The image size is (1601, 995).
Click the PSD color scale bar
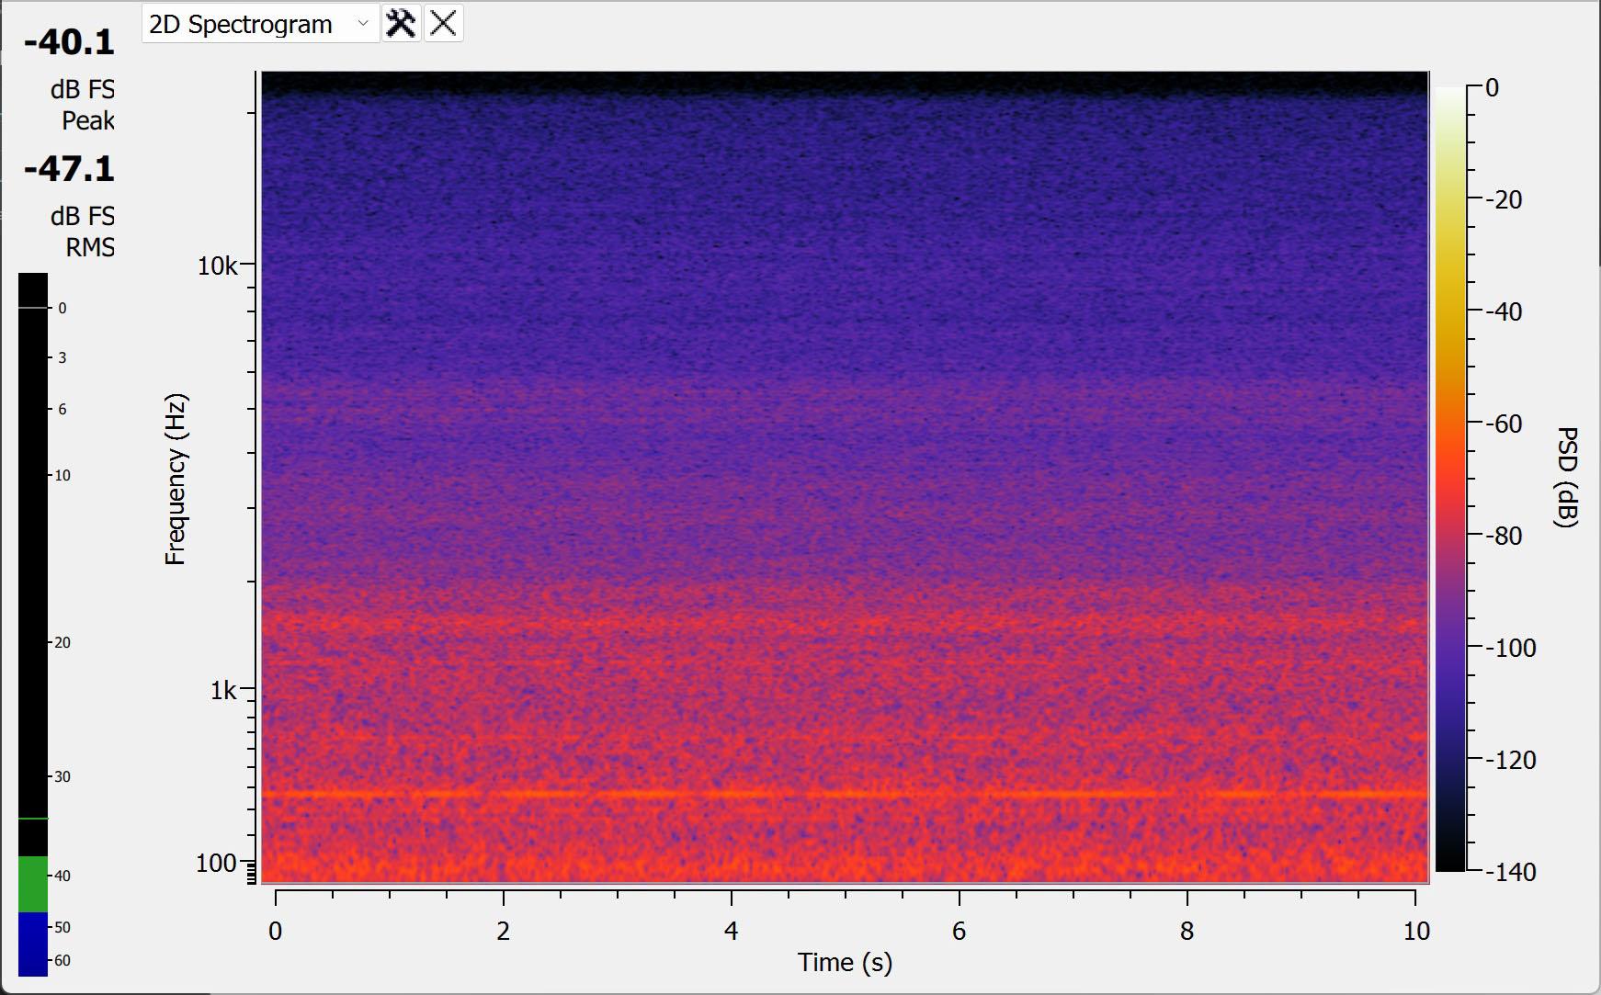[1449, 478]
